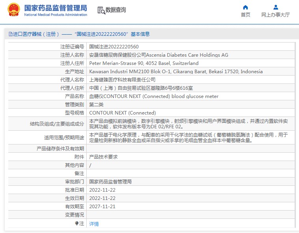299x233 pixels.
Task: Click the 上海健臻医疗科技有限责任公司 agent name
Action: (x=122, y=80)
